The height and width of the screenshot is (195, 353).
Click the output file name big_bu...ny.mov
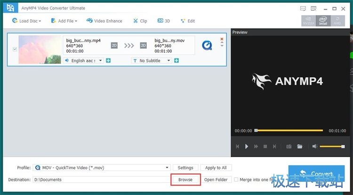click(169, 40)
